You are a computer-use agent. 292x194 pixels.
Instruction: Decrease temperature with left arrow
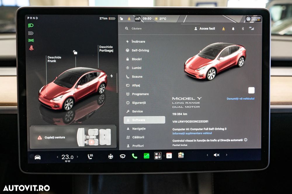[57, 157]
